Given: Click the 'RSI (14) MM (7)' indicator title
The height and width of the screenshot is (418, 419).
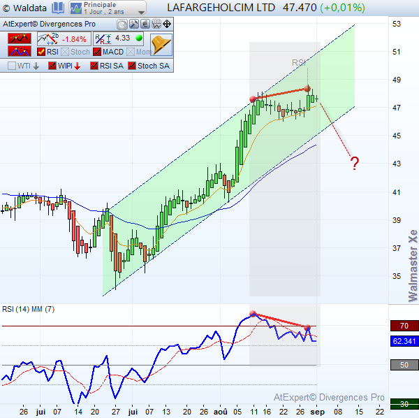Looking at the screenshot, I should coord(29,310).
